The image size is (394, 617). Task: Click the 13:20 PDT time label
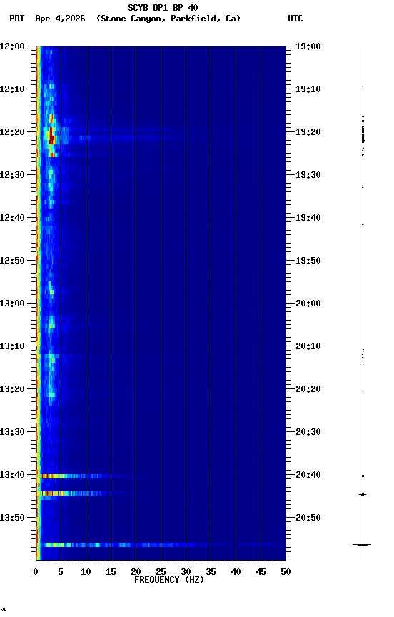(12, 389)
